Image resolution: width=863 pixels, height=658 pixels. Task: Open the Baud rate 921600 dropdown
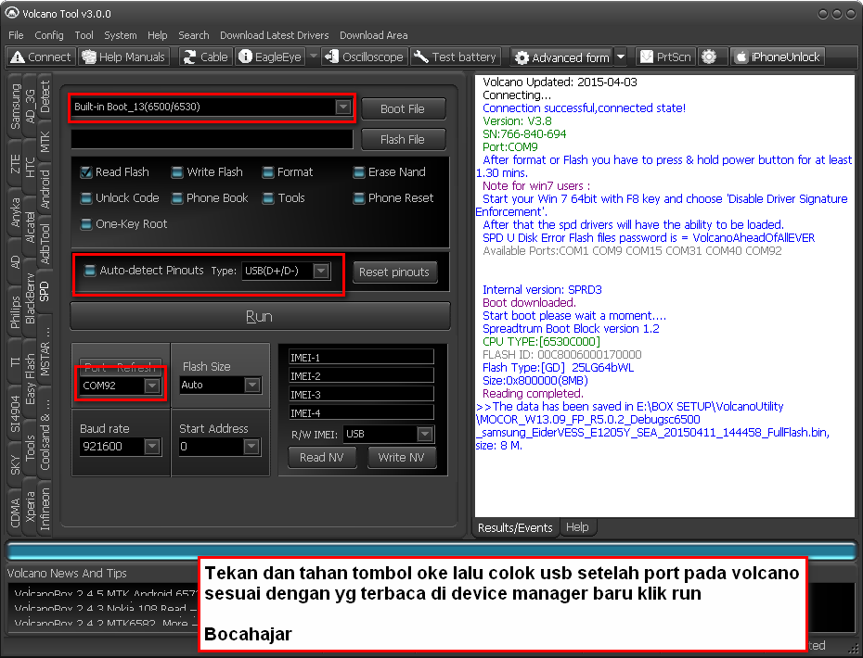click(x=152, y=447)
